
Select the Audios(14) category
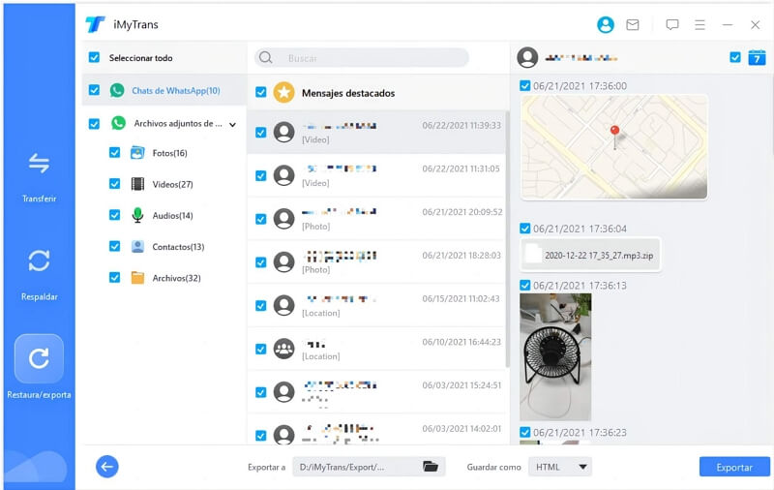(173, 215)
